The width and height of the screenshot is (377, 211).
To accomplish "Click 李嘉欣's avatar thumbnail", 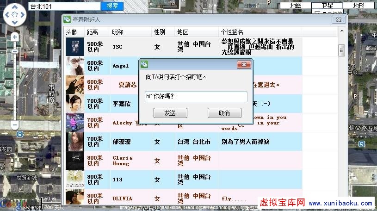I will point(74,104).
